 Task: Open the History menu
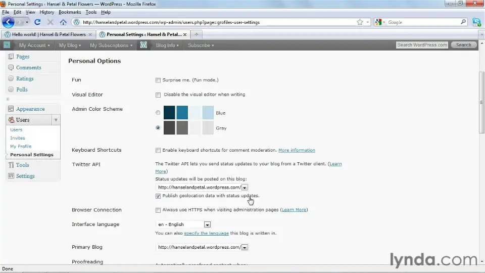pyautogui.click(x=46, y=12)
